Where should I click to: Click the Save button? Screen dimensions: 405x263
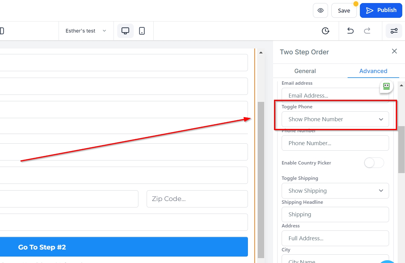tap(344, 10)
